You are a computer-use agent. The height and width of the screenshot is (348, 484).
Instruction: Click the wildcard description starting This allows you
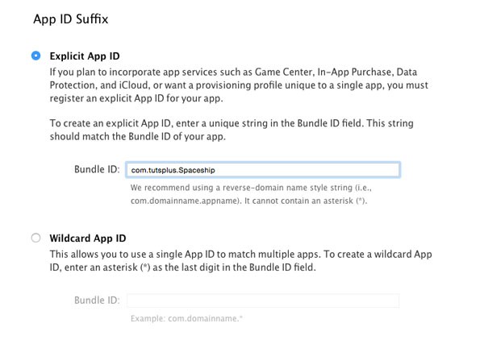[x=240, y=261]
